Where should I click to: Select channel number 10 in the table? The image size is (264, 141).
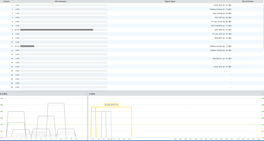(12, 42)
